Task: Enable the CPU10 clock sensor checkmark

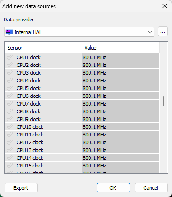Action: [x=10, y=127]
